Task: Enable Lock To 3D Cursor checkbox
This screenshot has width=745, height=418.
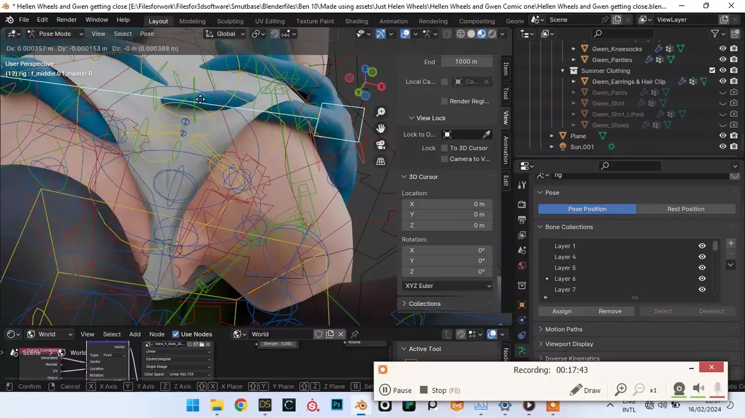Action: [x=445, y=148]
